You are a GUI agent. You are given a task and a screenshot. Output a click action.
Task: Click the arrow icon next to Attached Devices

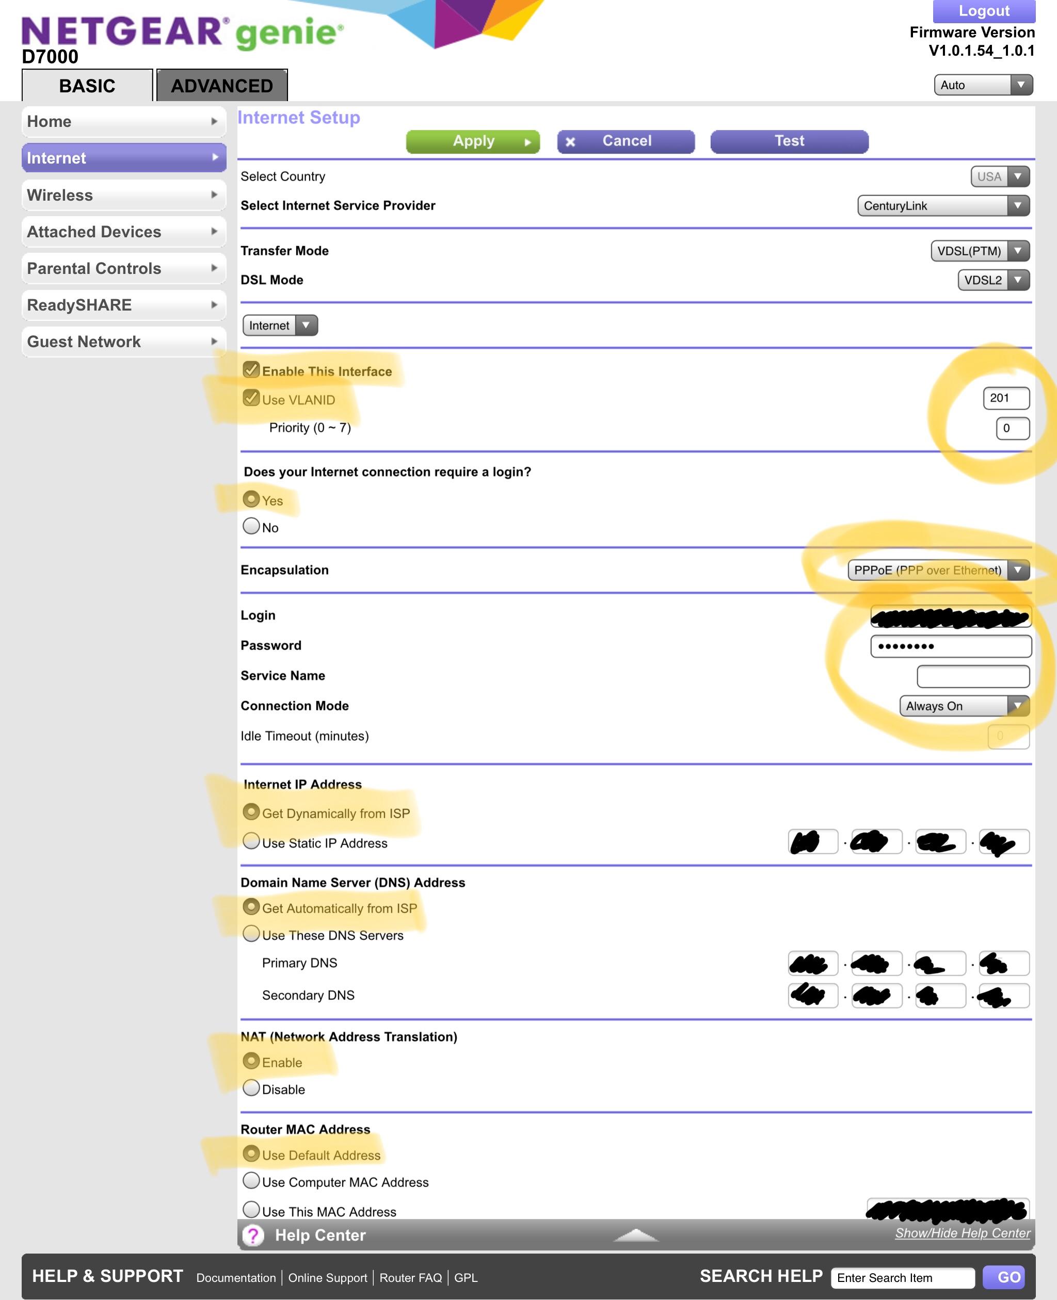[214, 232]
